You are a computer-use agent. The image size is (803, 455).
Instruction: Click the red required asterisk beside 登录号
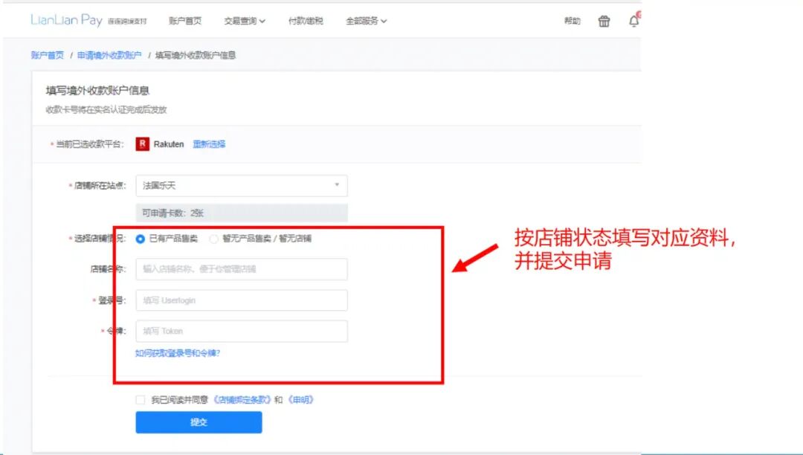[92, 300]
